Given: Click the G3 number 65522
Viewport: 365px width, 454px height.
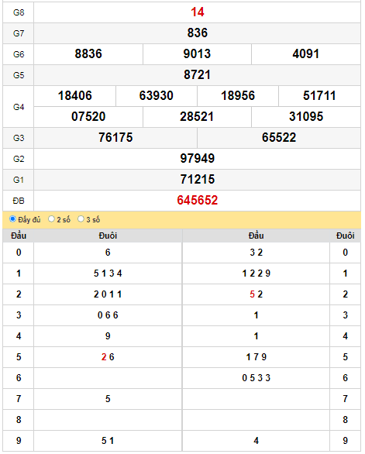Looking at the screenshot, I should pos(279,138).
